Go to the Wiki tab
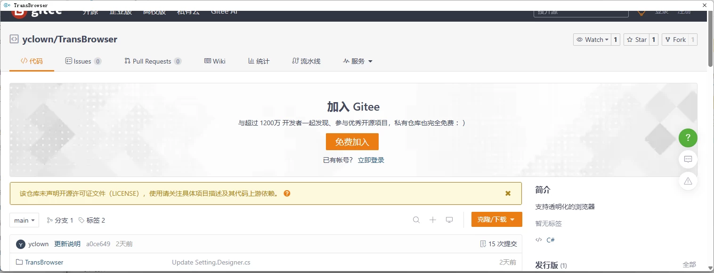The image size is (714, 273). click(215, 61)
